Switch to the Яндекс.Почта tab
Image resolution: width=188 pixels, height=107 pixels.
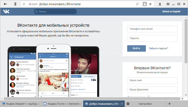(62, 104)
